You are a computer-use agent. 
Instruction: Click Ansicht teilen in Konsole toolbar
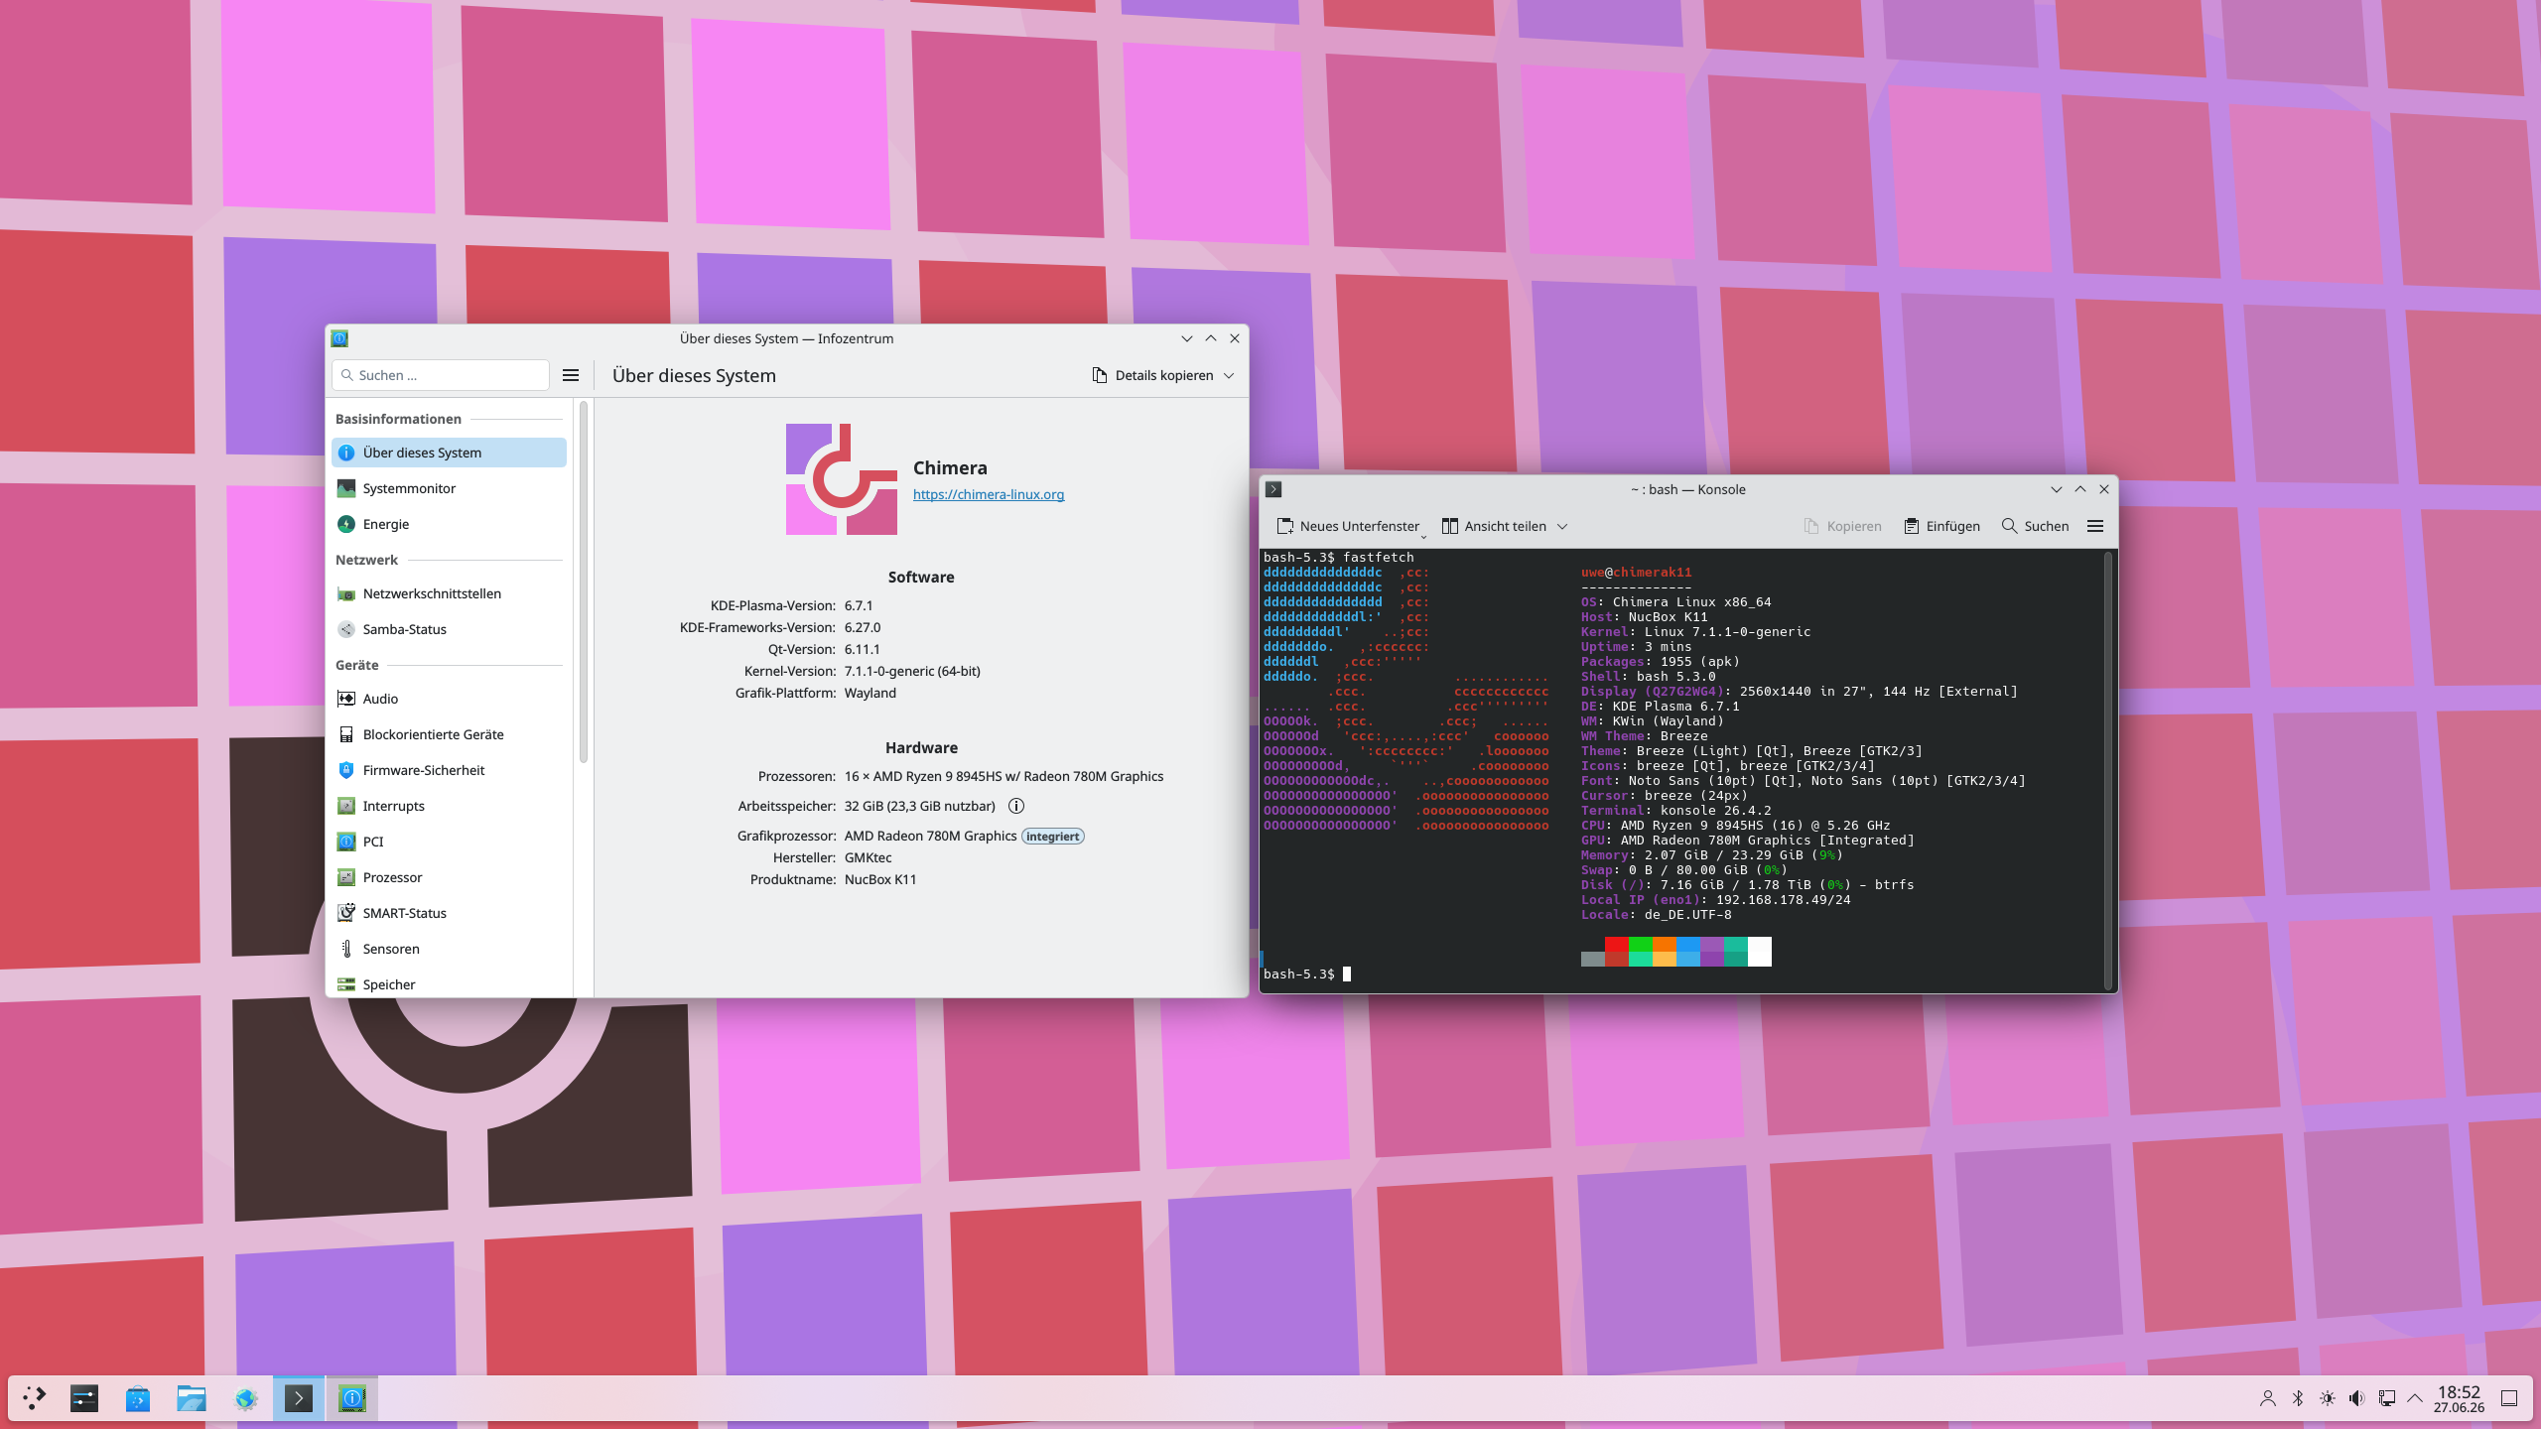click(1495, 526)
